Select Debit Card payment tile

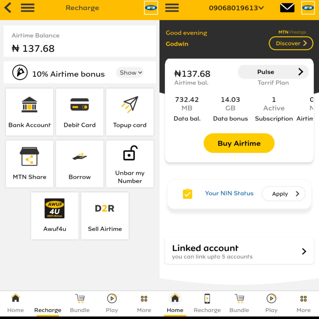(79, 112)
